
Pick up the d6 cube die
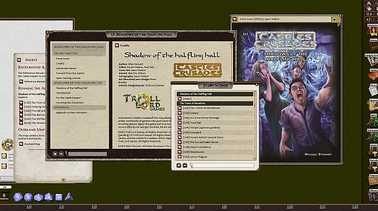coord(59,197)
